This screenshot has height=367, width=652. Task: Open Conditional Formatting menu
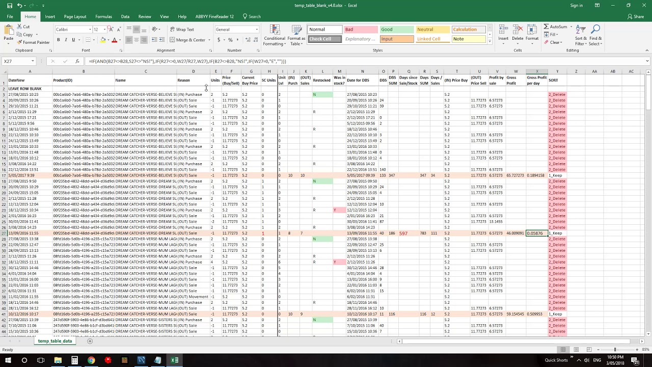(275, 35)
